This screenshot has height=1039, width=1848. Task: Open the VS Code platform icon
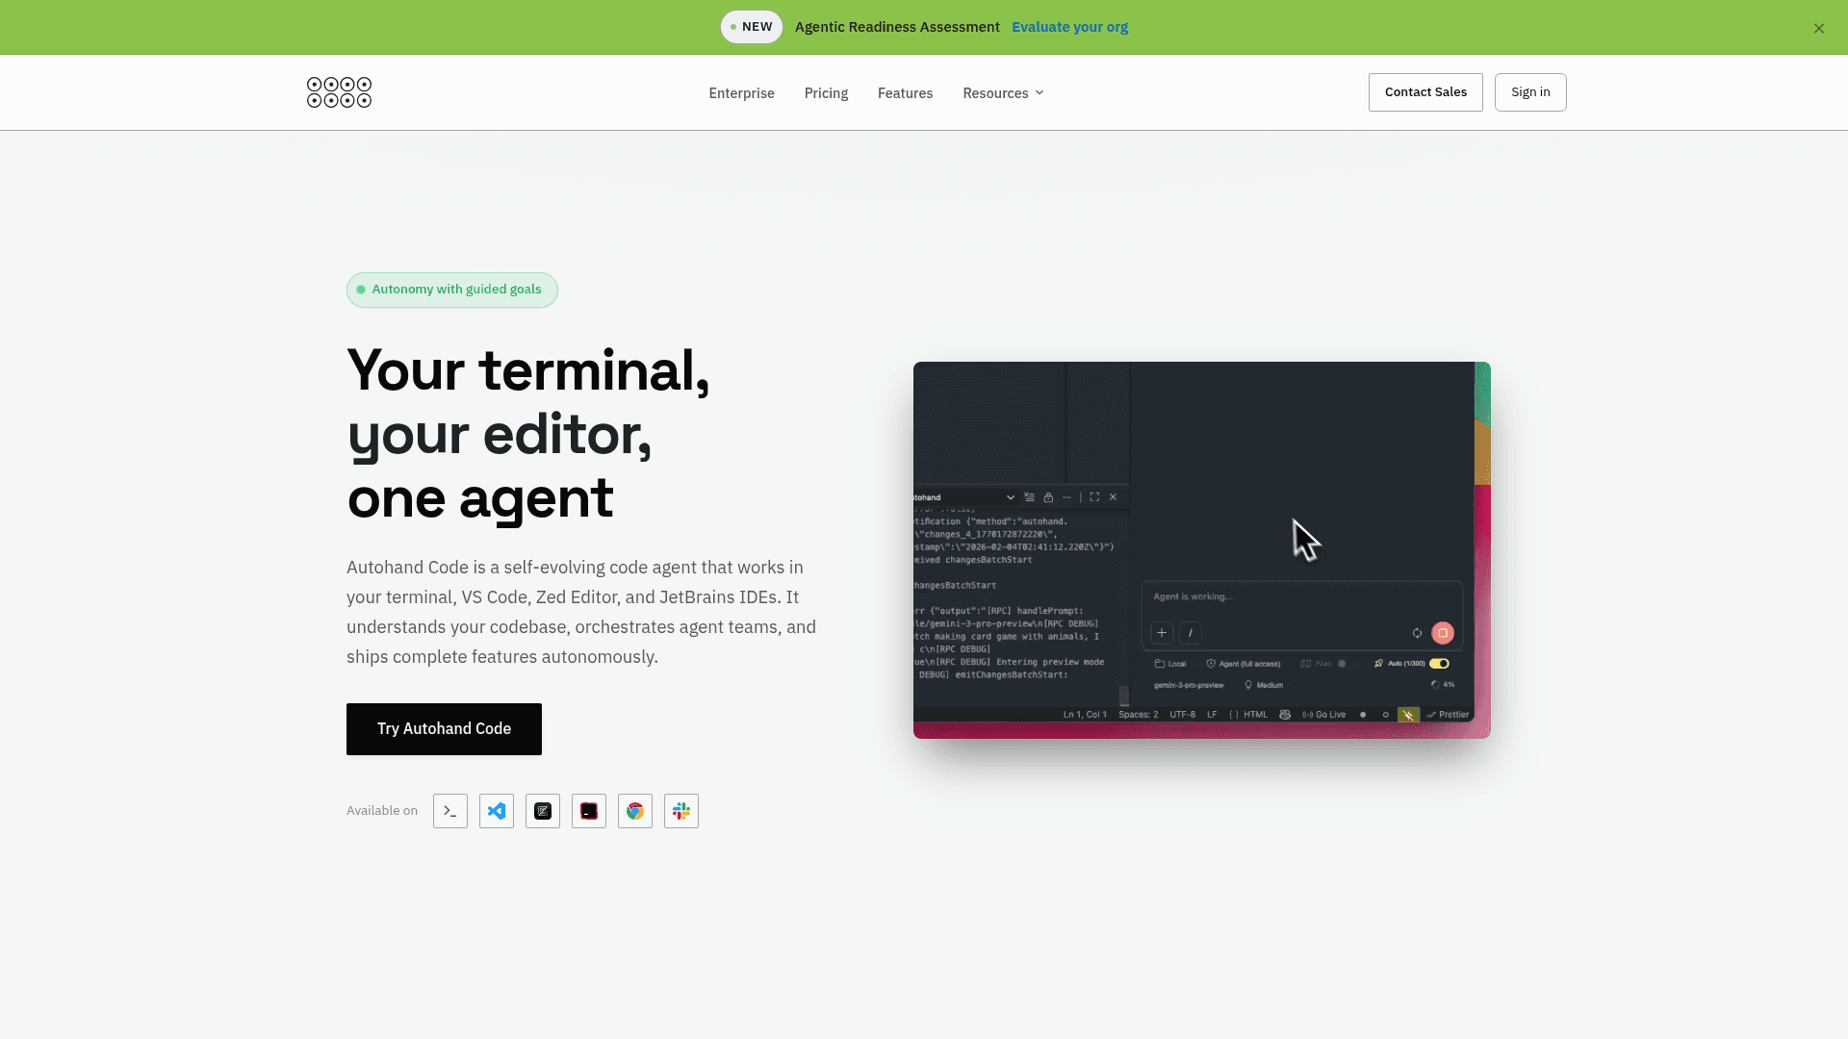pyautogui.click(x=497, y=811)
